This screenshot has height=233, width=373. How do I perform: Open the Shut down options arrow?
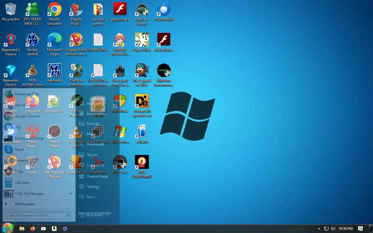108,215
